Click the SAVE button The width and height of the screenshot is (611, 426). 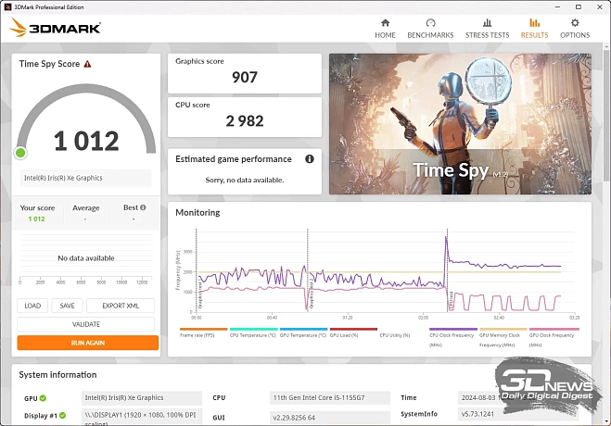[67, 306]
